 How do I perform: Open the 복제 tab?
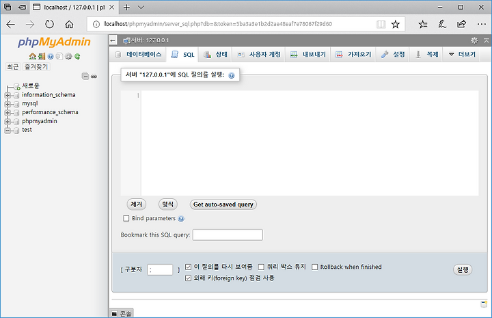point(426,54)
